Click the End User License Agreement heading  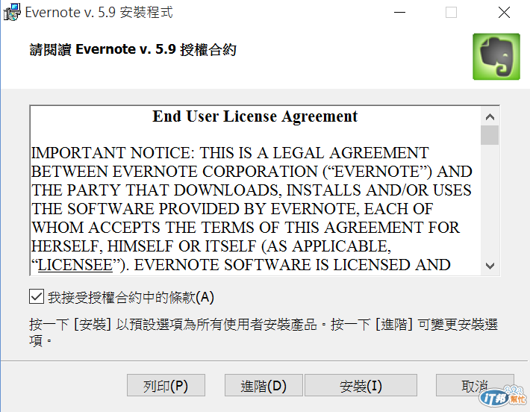coord(255,116)
